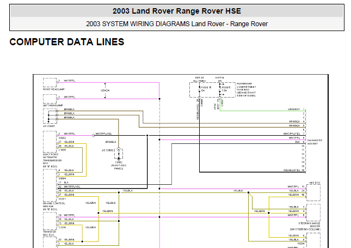This screenshot has width=351, height=248.
Task: Click the 'J/C C0552' junction connector label
Action: tap(107, 150)
